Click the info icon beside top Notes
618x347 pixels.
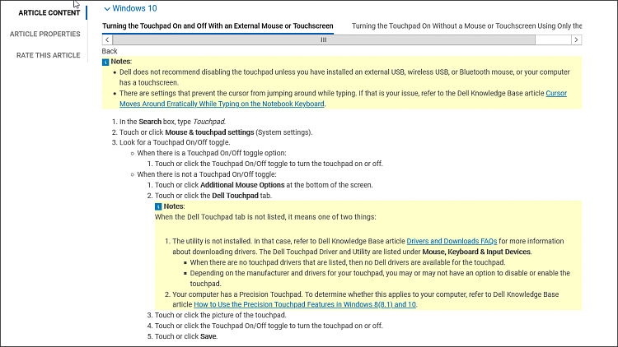coord(105,62)
